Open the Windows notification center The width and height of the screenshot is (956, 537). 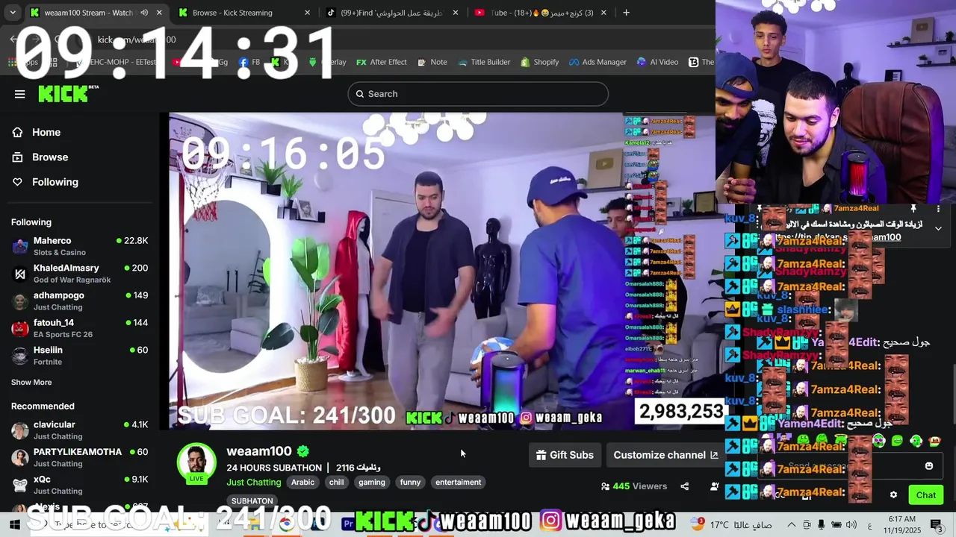(x=937, y=524)
